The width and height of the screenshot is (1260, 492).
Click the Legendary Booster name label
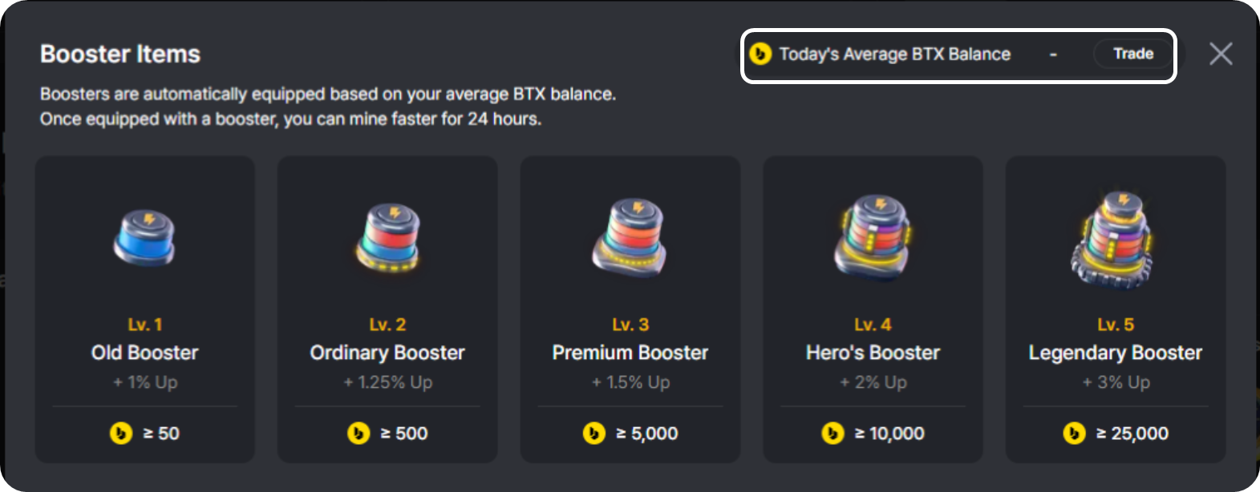1116,353
